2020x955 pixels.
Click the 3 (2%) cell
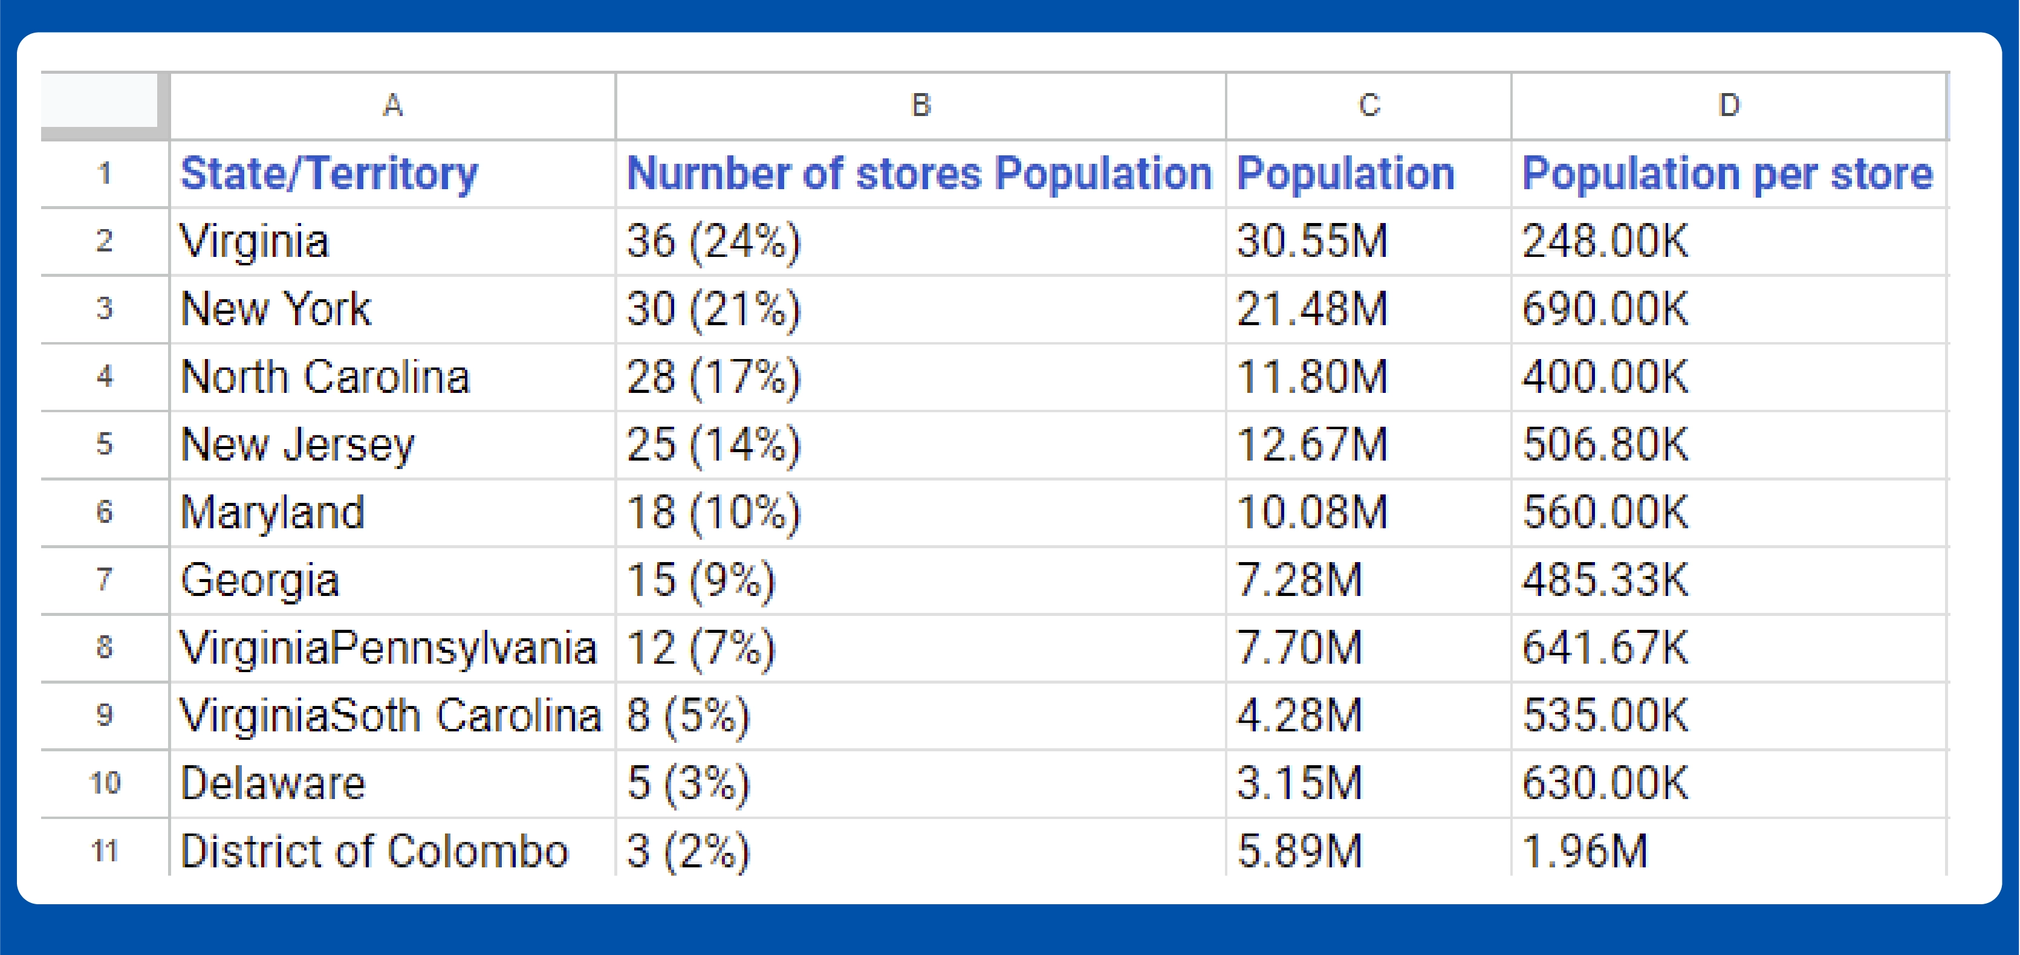click(921, 849)
